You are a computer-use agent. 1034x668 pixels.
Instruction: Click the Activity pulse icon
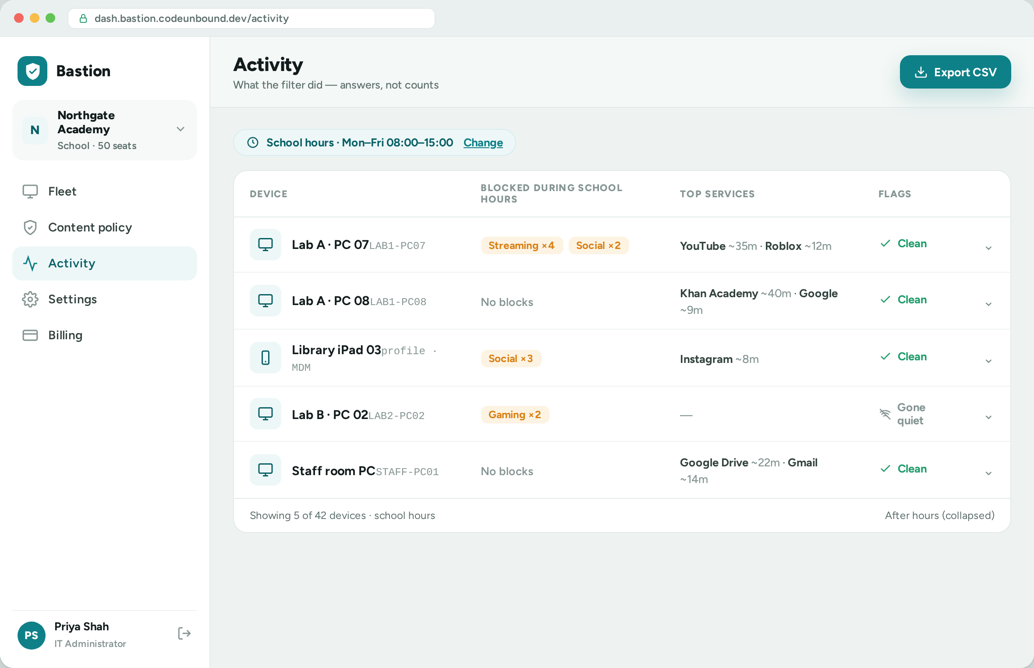[30, 263]
